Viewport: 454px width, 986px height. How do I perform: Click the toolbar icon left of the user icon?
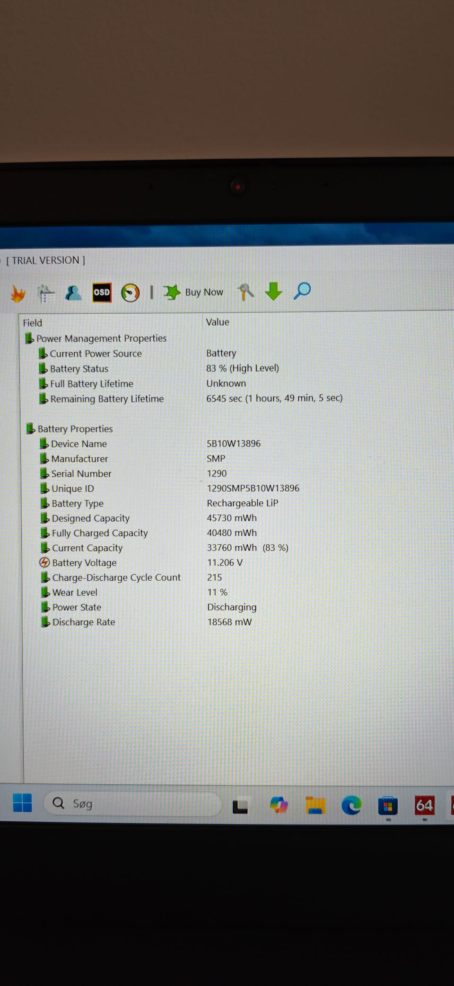pos(46,293)
